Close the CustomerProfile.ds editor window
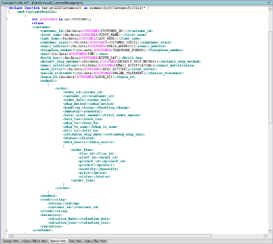The image size is (273, 244). pyautogui.click(x=269, y=3)
